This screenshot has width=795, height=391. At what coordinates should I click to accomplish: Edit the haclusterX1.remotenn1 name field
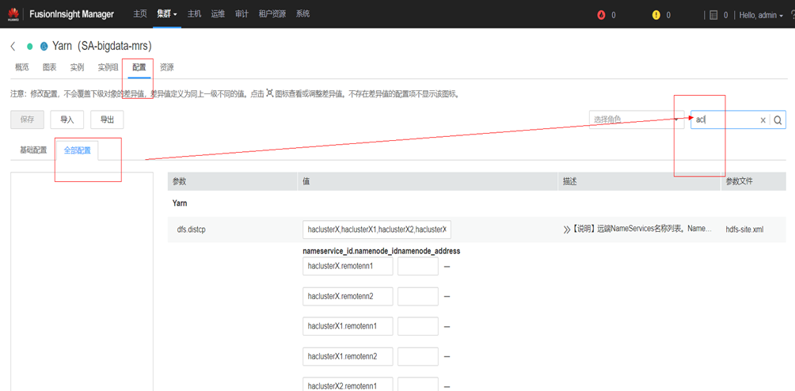coord(348,326)
